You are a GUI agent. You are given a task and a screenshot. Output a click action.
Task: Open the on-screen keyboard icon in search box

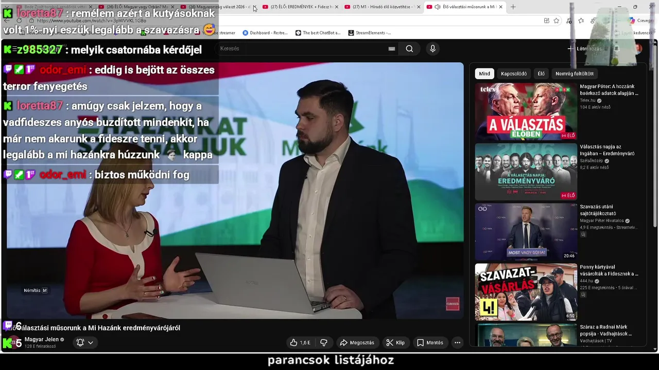(x=392, y=49)
